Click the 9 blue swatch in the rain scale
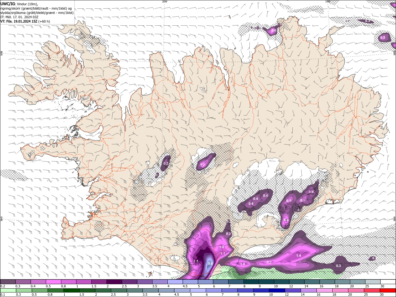Viewport: 396px width, 297px height. tap(261, 291)
